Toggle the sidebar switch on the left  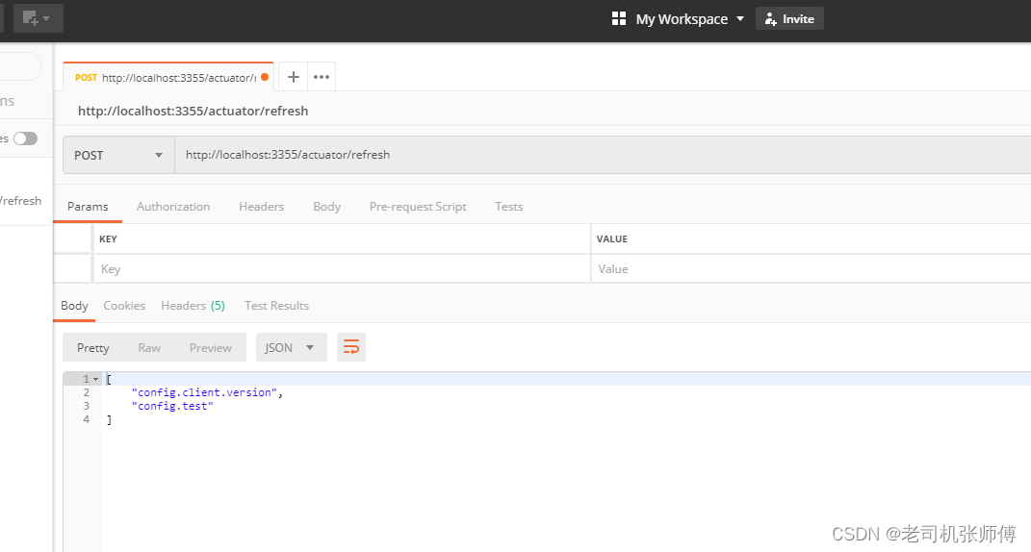tap(26, 138)
